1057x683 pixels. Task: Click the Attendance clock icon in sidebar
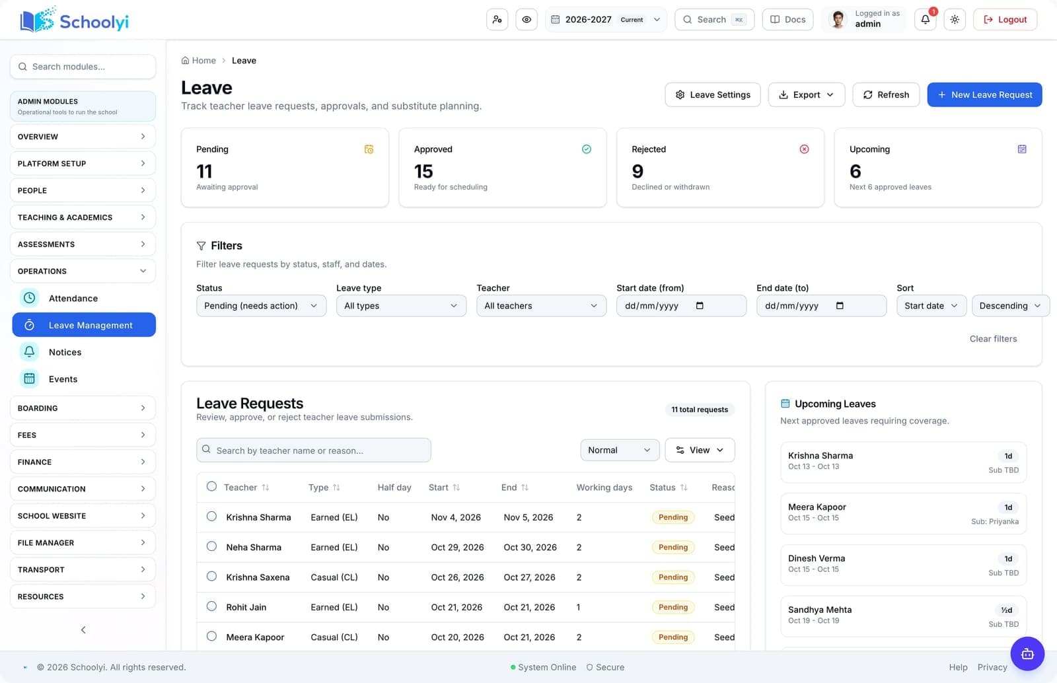point(29,298)
